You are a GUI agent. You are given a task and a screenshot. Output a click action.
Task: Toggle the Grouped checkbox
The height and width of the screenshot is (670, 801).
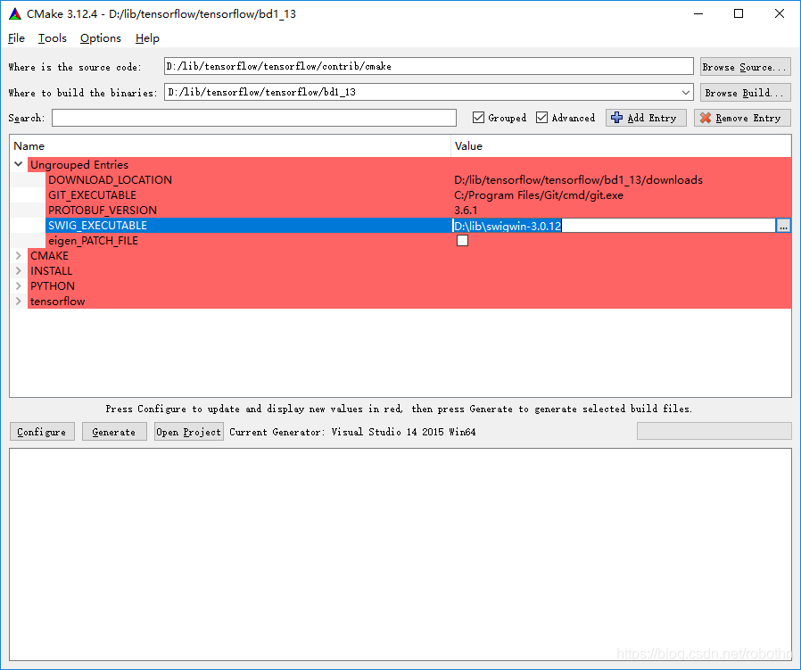click(478, 118)
